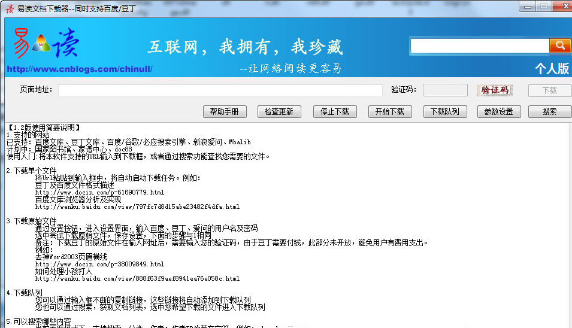Image resolution: width=572 pixels, height=328 pixels.
Task: Click the 豆丁及百度文件格式描述 text line
Action: point(74,185)
